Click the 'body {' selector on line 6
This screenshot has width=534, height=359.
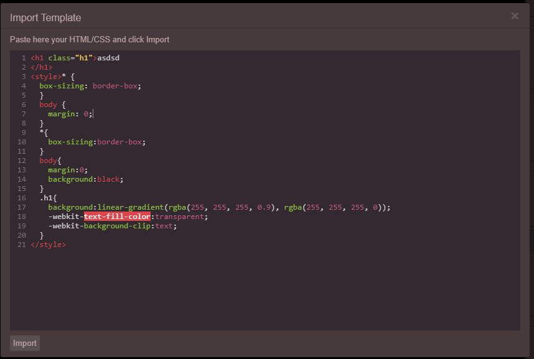coord(52,105)
